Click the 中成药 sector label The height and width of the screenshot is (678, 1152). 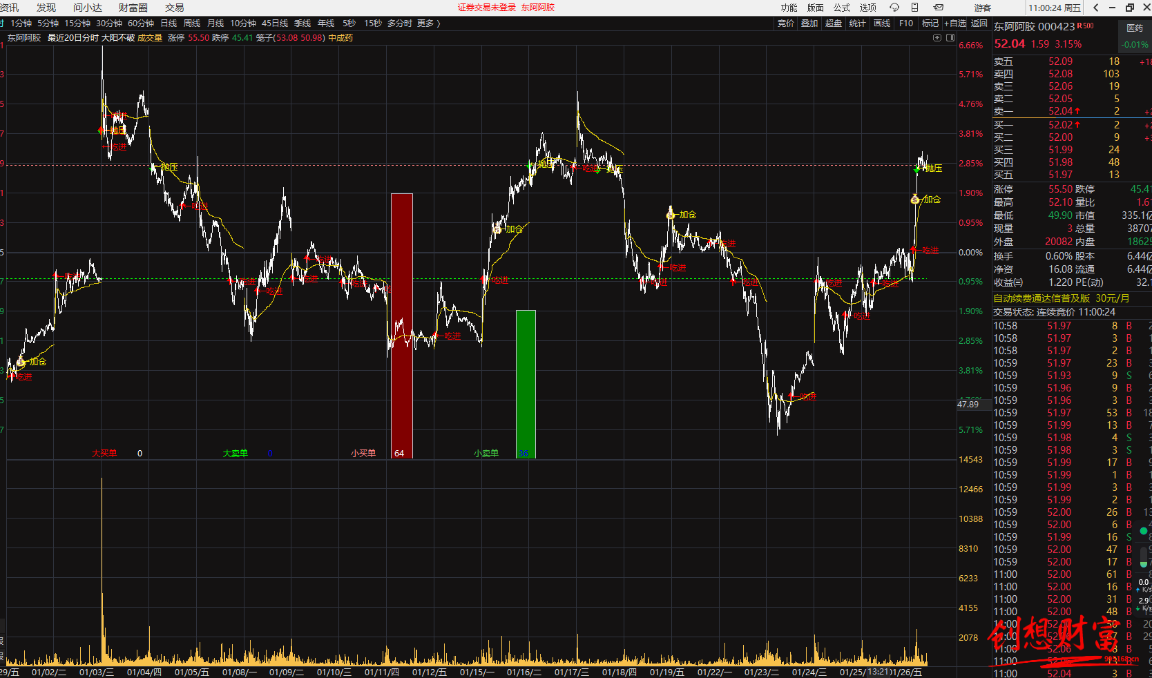click(340, 38)
